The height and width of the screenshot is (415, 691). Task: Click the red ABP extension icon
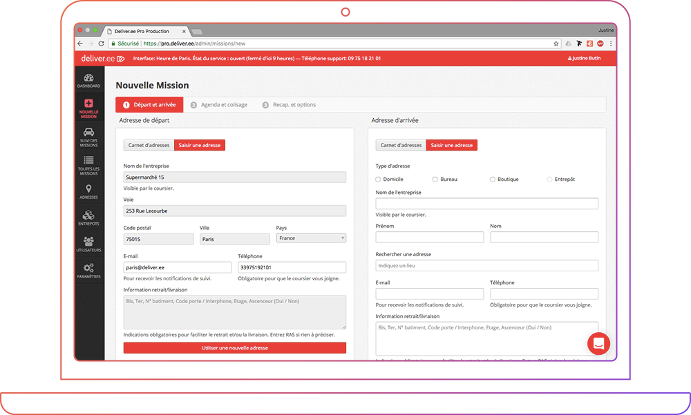click(600, 44)
